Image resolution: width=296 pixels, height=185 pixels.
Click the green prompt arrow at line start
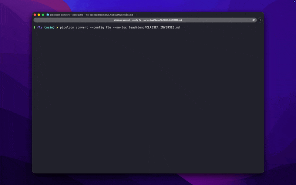pos(34,27)
